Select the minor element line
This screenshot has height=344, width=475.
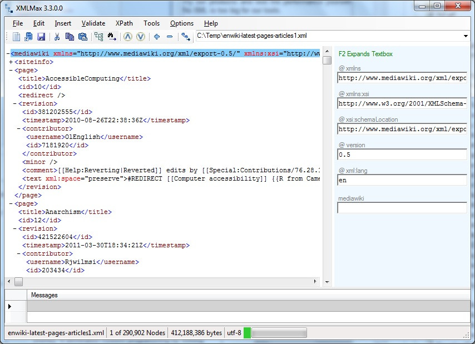(39, 162)
